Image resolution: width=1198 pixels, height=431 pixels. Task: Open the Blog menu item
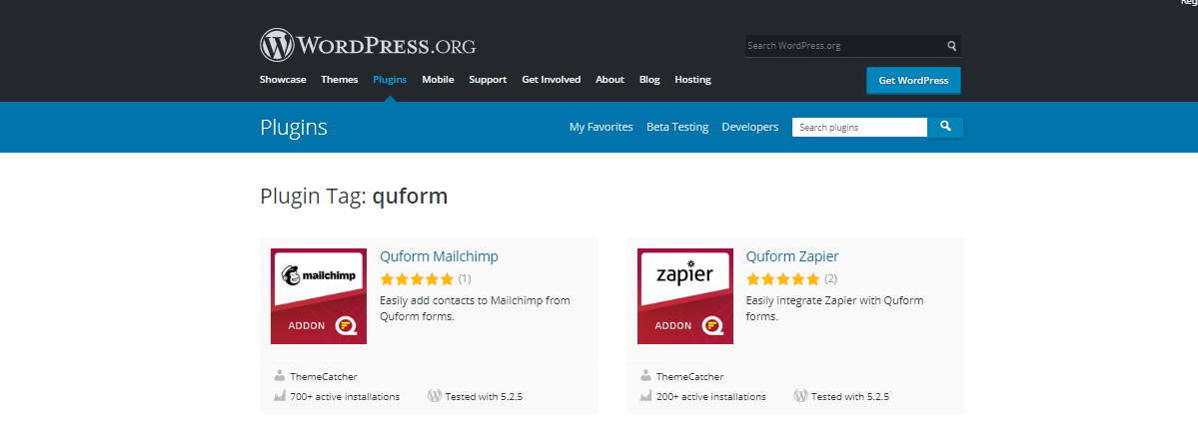click(649, 80)
